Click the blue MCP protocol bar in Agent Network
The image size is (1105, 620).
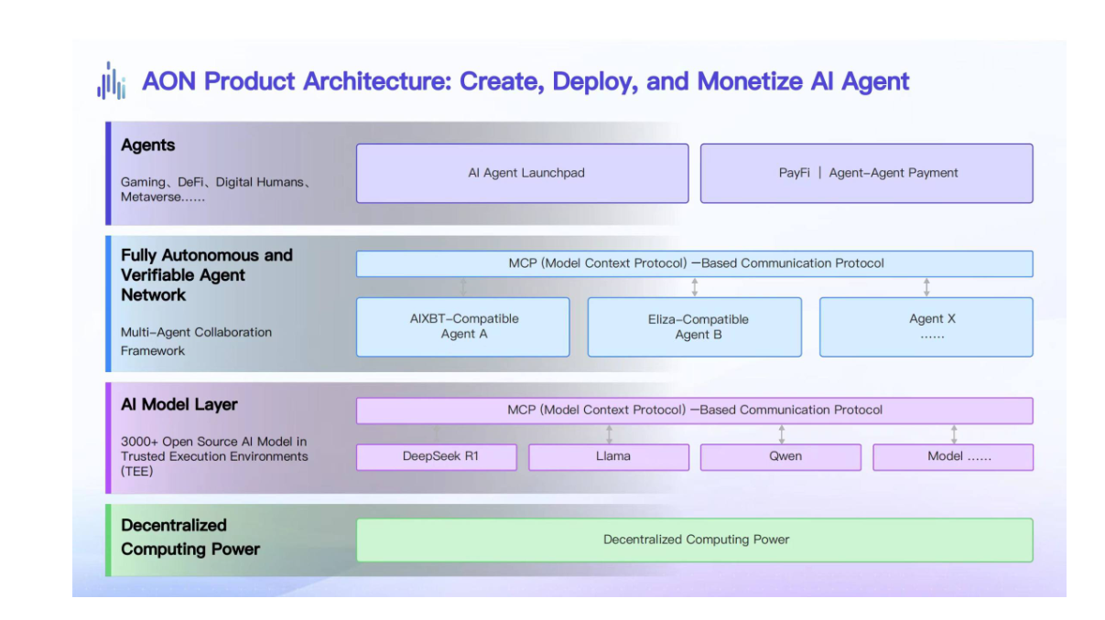pyautogui.click(x=694, y=263)
